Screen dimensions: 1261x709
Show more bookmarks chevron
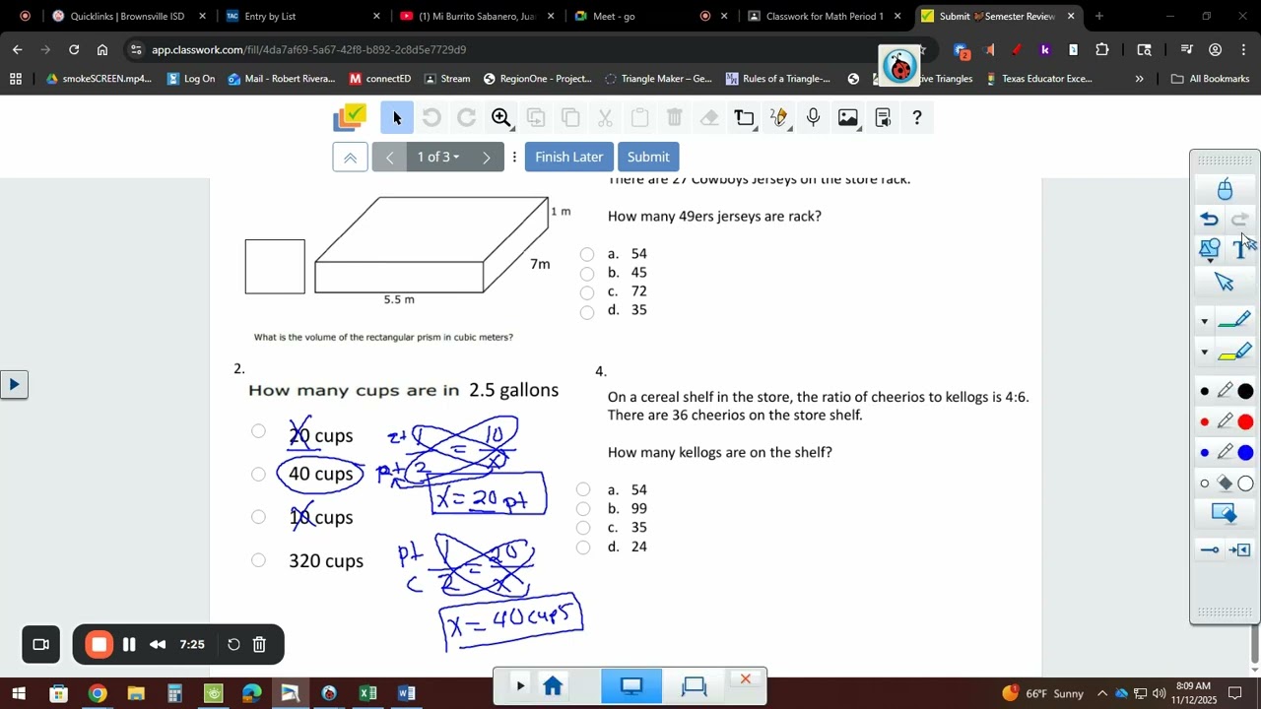coord(1139,79)
